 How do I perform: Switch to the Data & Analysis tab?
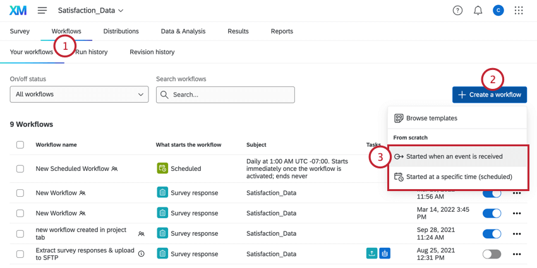pos(183,32)
